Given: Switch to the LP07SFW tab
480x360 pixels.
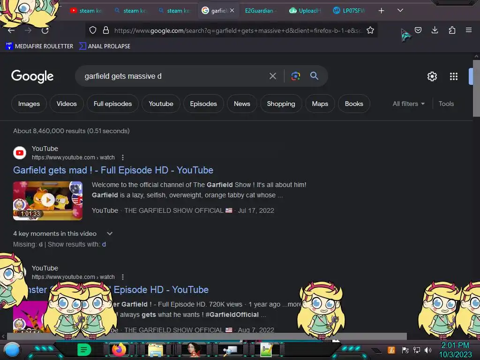Looking at the screenshot, I should pyautogui.click(x=349, y=11).
